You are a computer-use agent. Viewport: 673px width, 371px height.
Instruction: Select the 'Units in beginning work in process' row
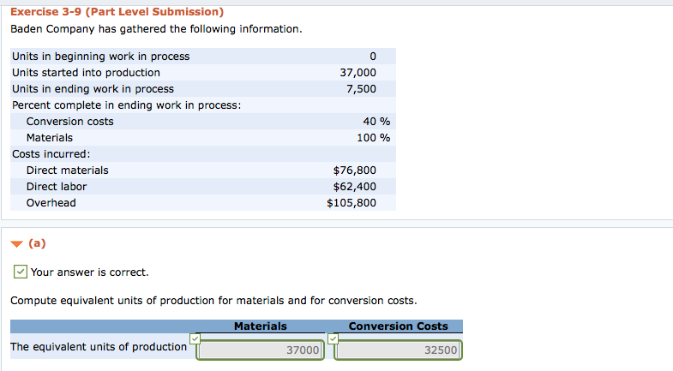[x=101, y=57]
